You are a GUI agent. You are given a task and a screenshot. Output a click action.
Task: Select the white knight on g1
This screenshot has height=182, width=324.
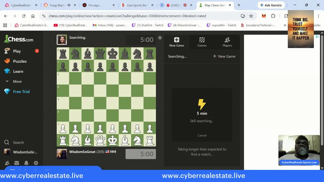point(137,140)
